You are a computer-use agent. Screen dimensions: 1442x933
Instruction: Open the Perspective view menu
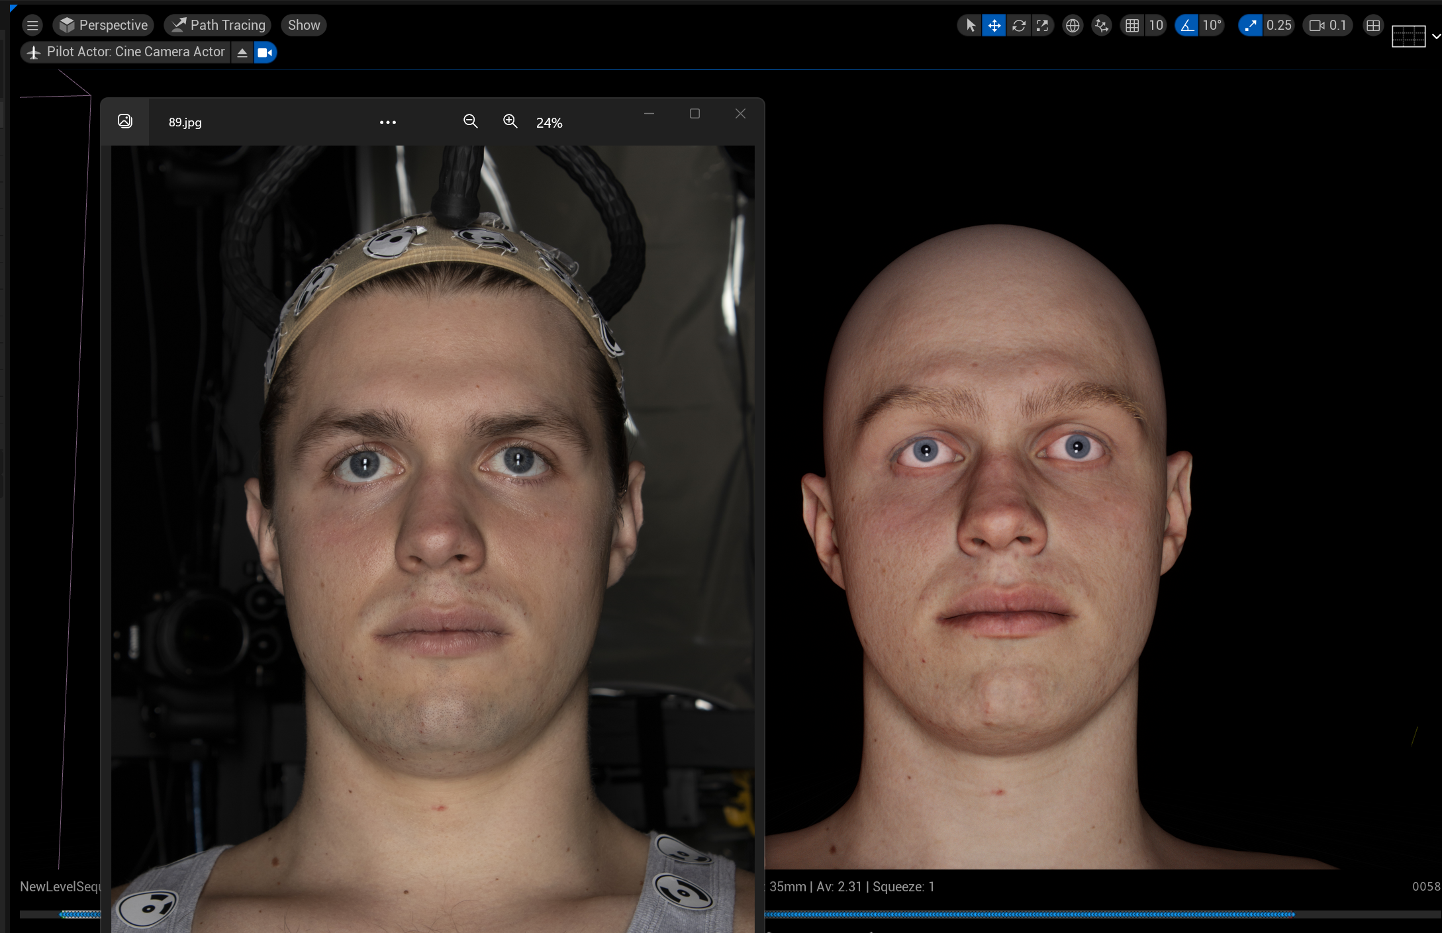pyautogui.click(x=103, y=25)
